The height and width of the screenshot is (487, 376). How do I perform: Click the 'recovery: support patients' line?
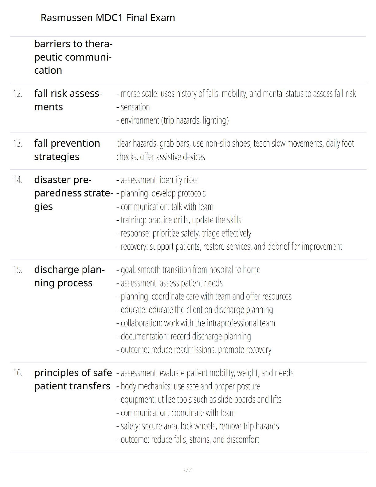tap(229, 247)
